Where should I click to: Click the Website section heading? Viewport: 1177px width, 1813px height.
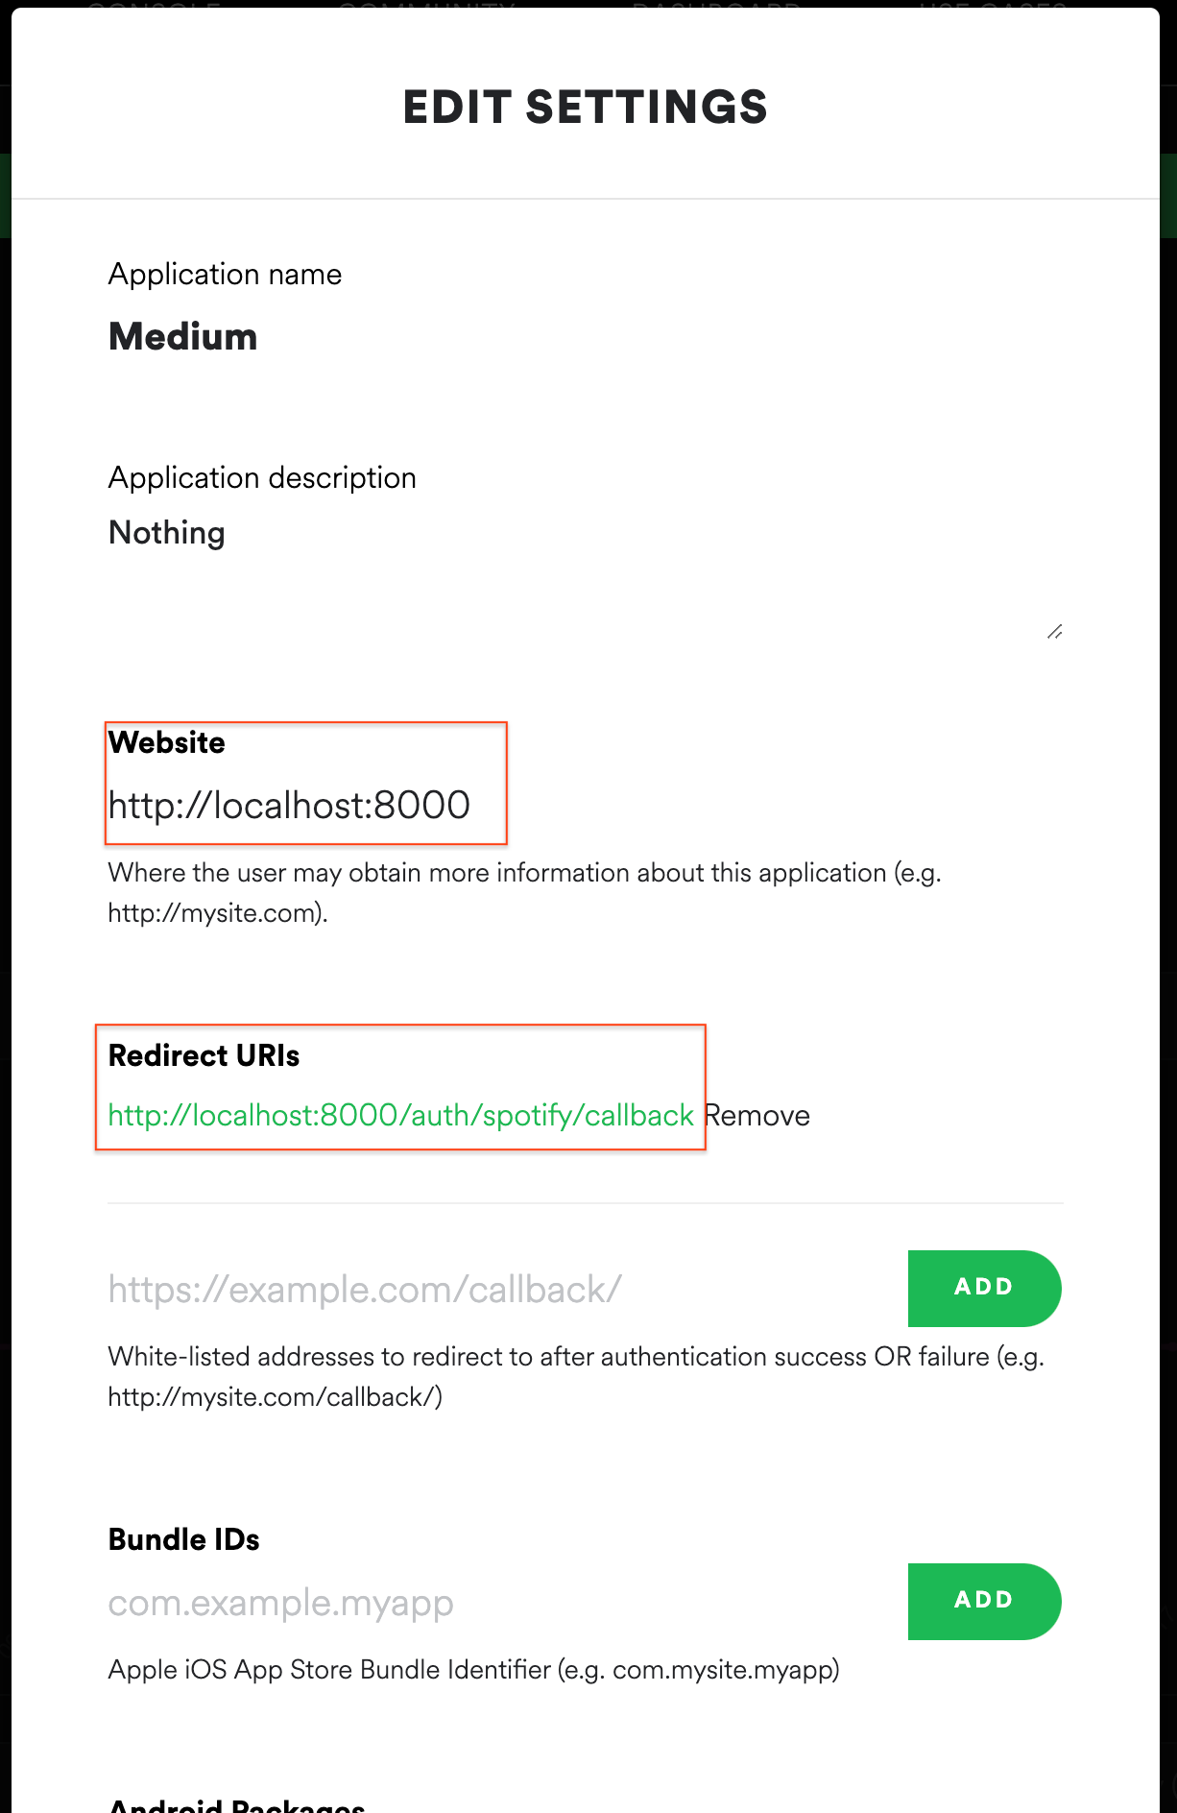click(167, 742)
